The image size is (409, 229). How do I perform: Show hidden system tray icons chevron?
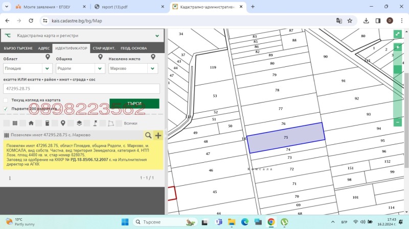click(333, 222)
